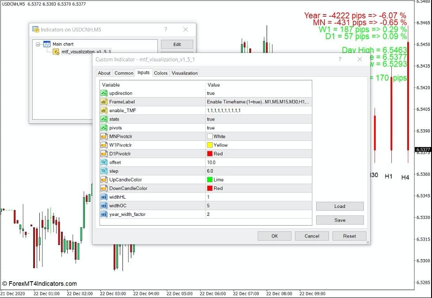Click the green boolean icon beside updirection
432x298 pixels.
point(103,93)
